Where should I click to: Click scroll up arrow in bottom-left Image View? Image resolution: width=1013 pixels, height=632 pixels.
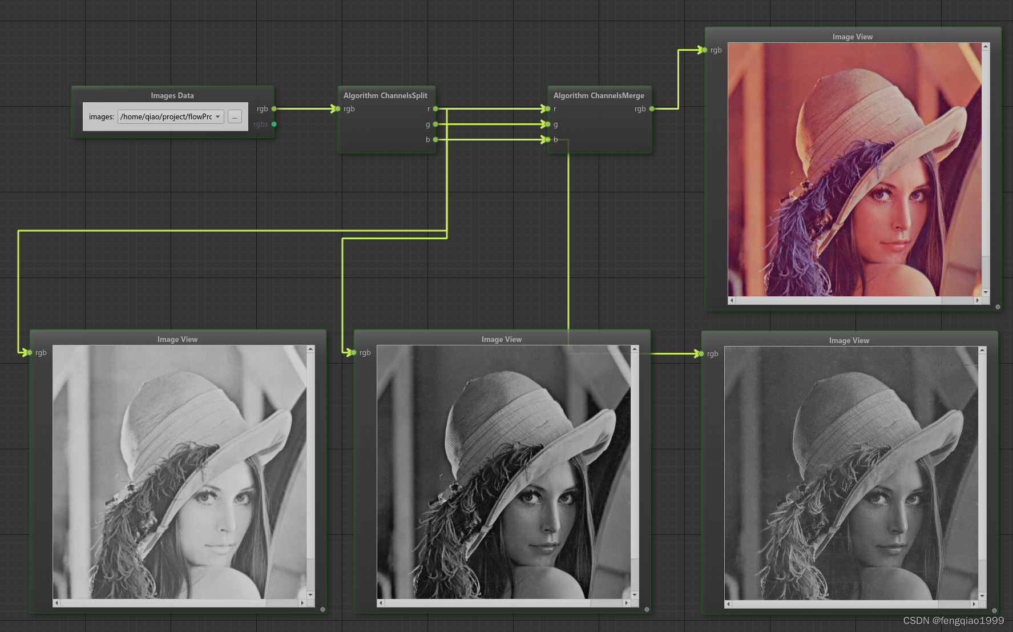310,349
